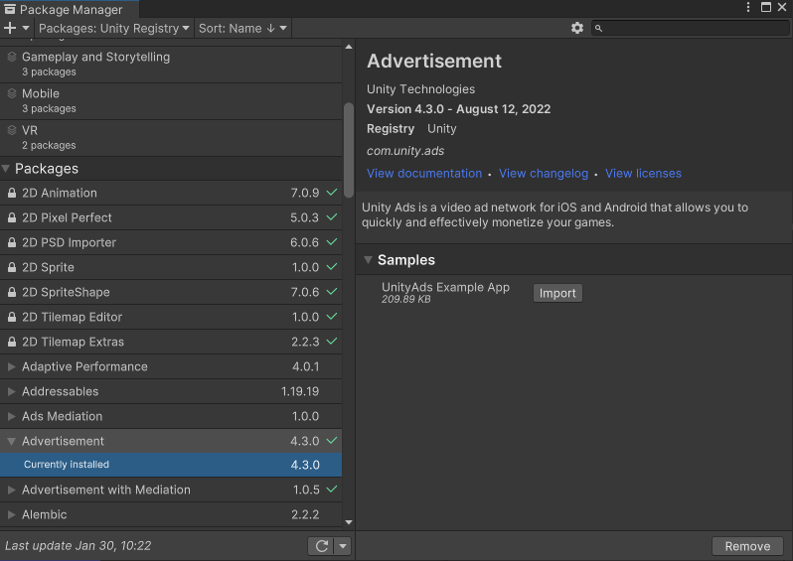Collapse the Advertisement package versions
This screenshot has width=793, height=561.
click(11, 441)
